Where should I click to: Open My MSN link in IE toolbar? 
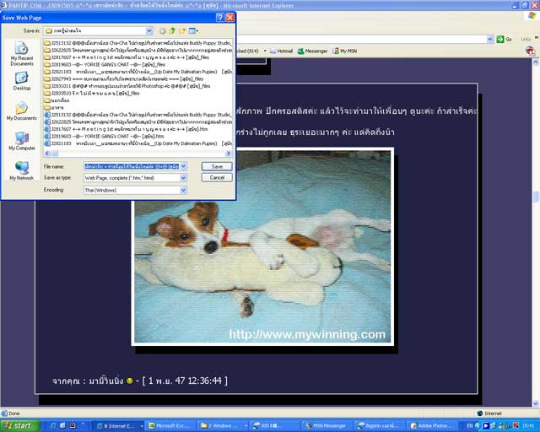(x=345, y=51)
